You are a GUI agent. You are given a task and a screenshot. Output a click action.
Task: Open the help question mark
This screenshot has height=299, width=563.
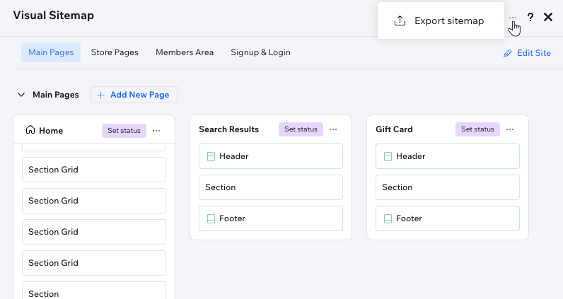(530, 17)
